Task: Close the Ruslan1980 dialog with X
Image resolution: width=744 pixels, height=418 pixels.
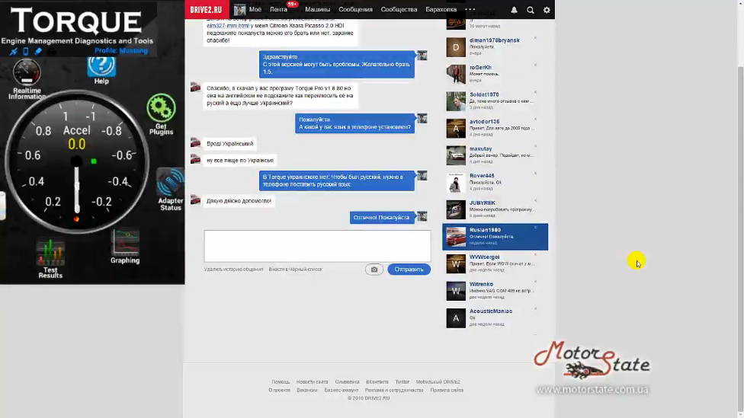Action: pyautogui.click(x=535, y=228)
